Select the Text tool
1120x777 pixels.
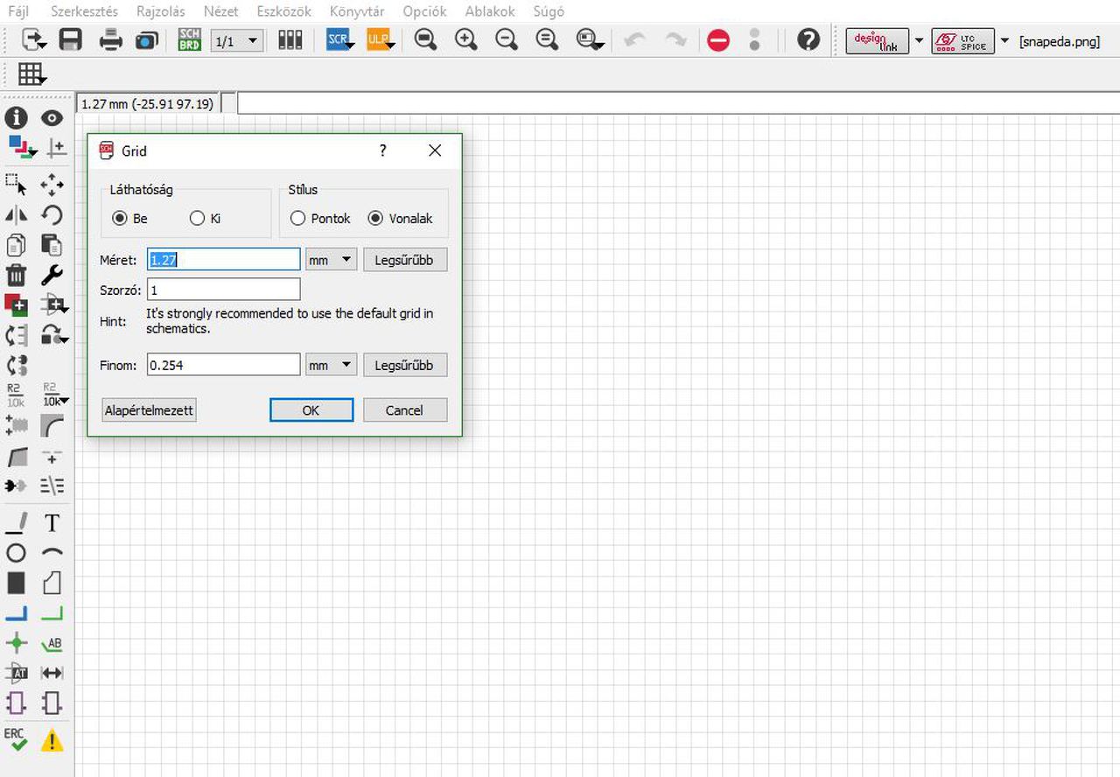pos(52,523)
